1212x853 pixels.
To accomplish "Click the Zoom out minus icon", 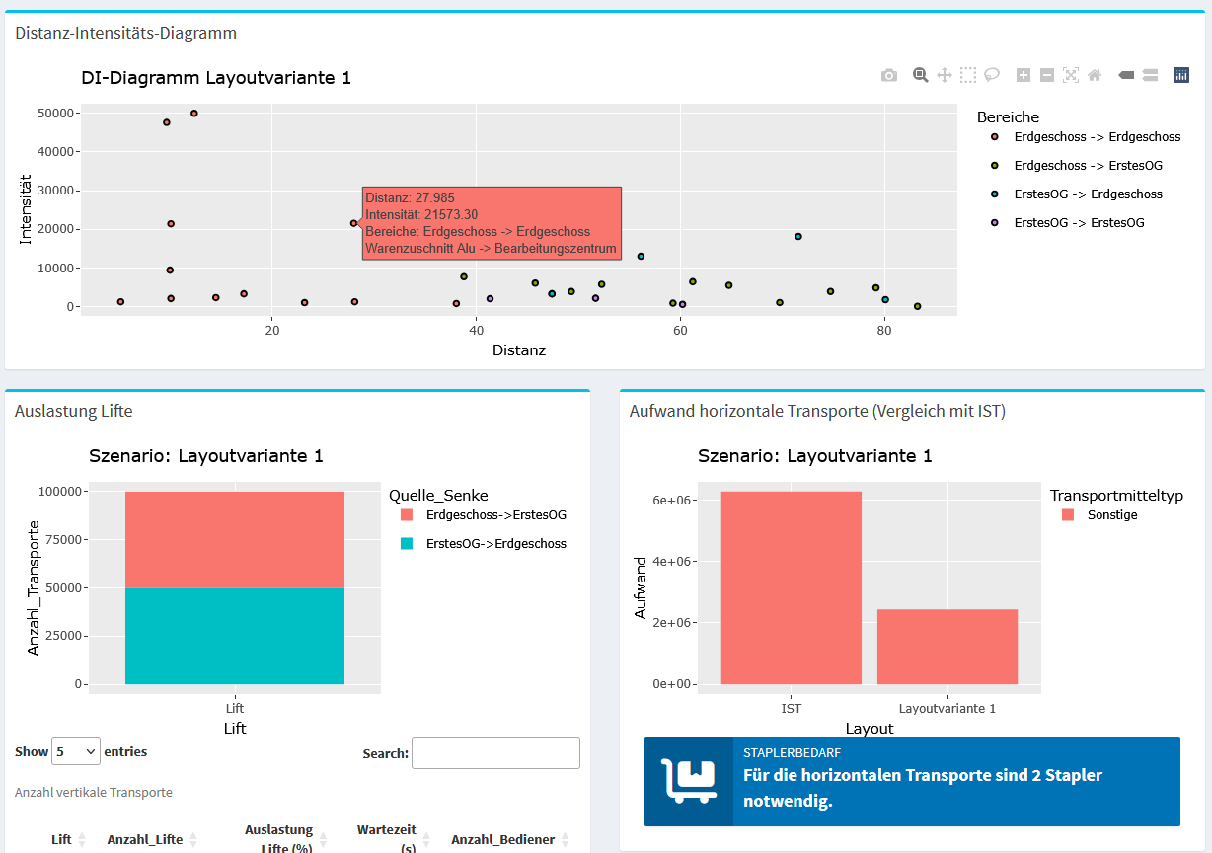I will 1047,75.
